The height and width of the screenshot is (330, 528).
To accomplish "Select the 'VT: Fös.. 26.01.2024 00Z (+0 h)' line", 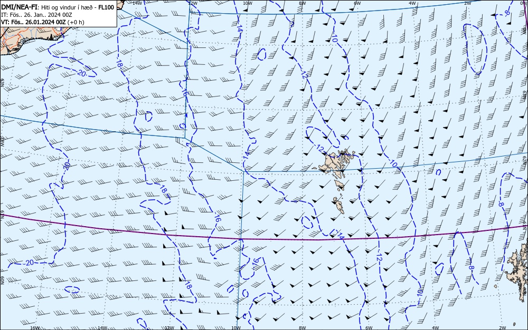I will pyautogui.click(x=43, y=22).
